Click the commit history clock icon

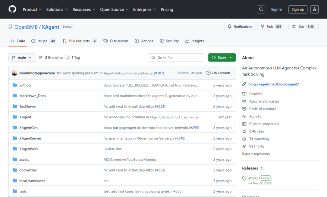pos(208,73)
